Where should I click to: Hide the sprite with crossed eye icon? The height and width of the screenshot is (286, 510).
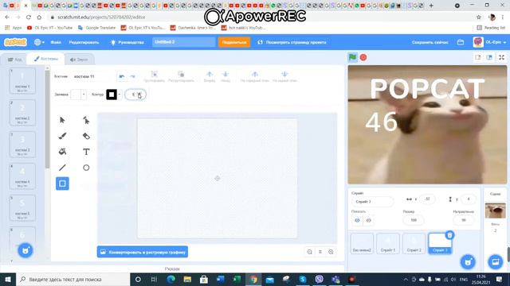pyautogui.click(x=368, y=221)
